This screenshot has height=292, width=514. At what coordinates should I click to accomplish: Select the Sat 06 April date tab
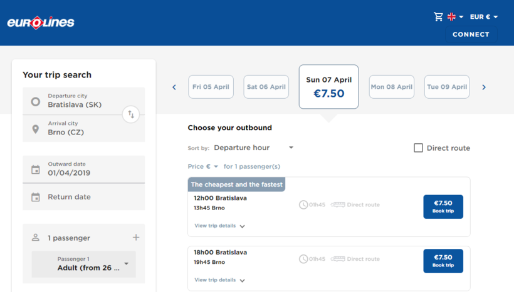(x=266, y=87)
